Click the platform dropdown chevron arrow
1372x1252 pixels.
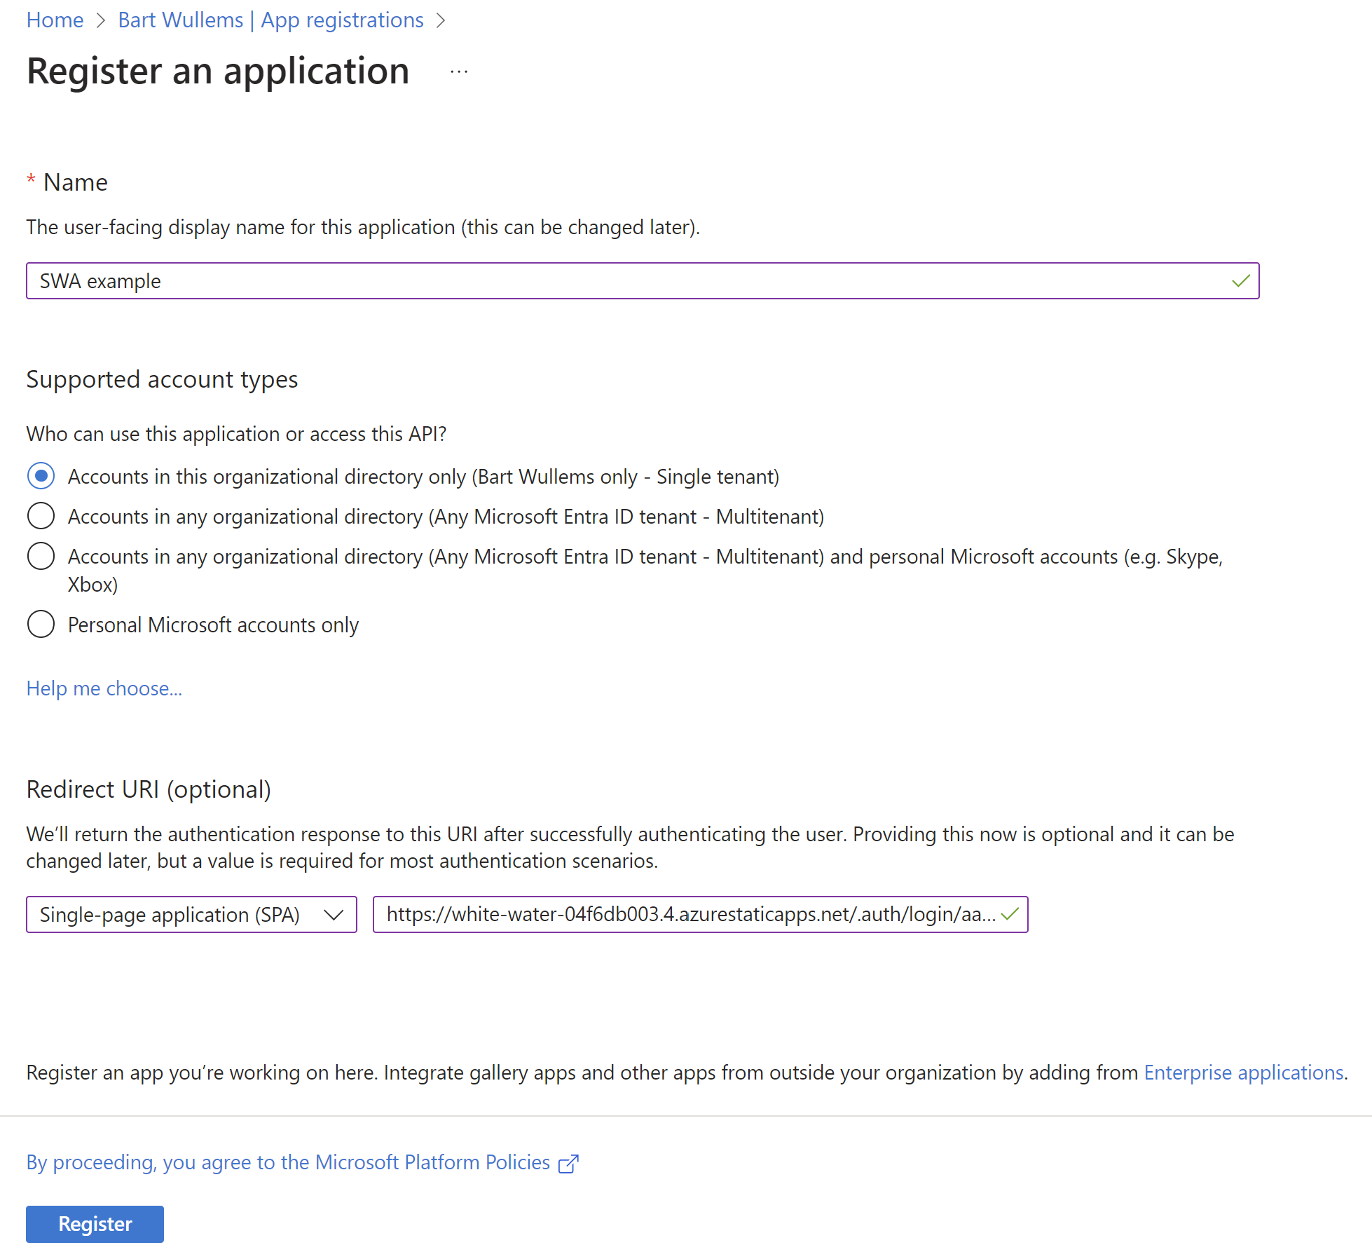[x=334, y=914]
